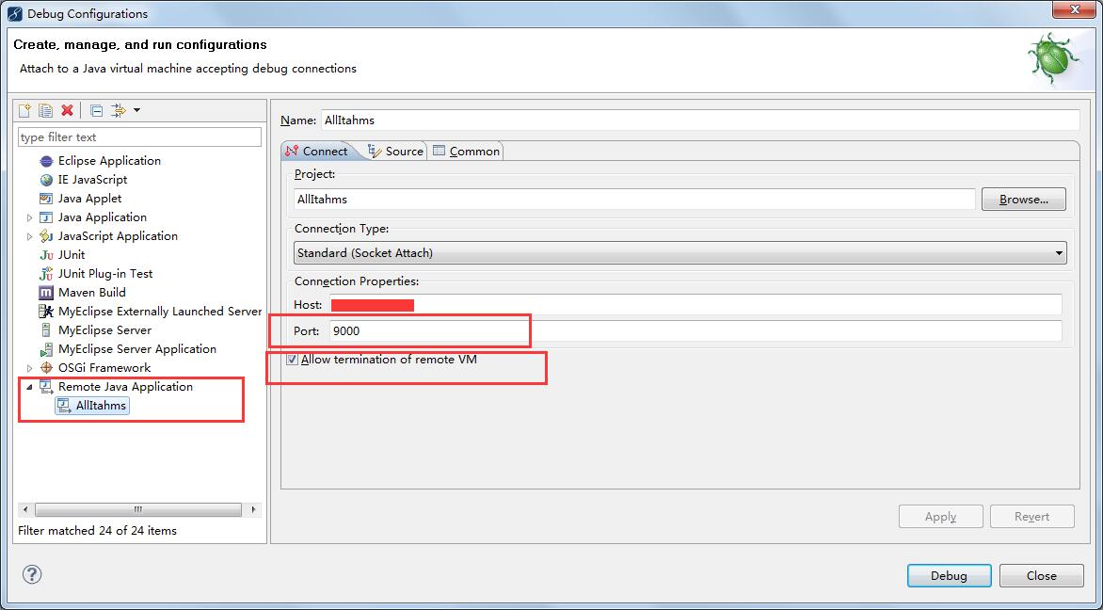The width and height of the screenshot is (1103, 610).
Task: Click the OSGi Framework icon
Action: tap(46, 368)
